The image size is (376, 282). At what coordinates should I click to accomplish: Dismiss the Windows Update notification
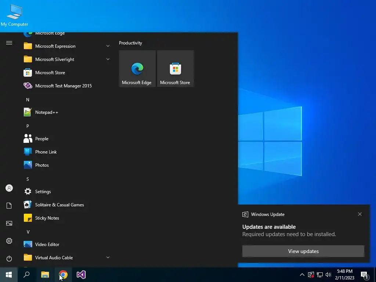pyautogui.click(x=360, y=214)
